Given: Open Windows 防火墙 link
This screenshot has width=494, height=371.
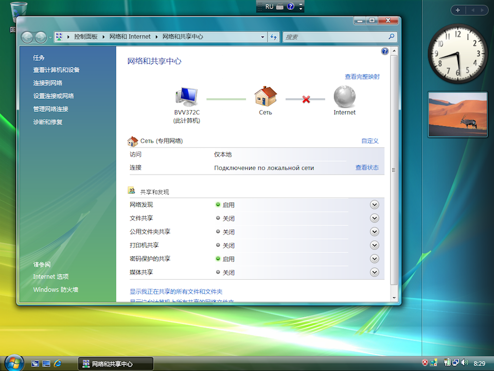Looking at the screenshot, I should [x=56, y=290].
